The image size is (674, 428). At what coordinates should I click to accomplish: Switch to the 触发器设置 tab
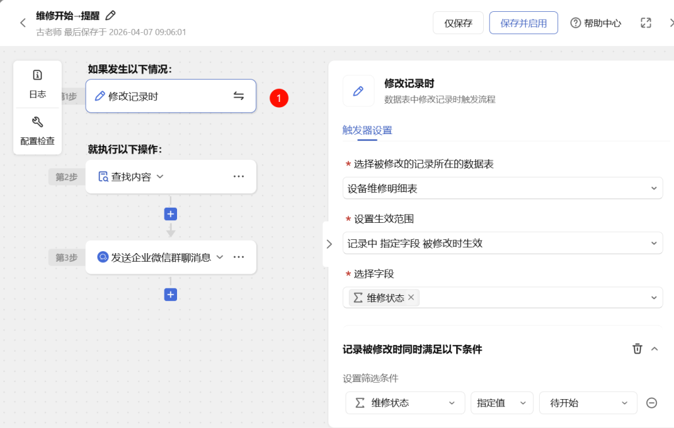pos(367,130)
